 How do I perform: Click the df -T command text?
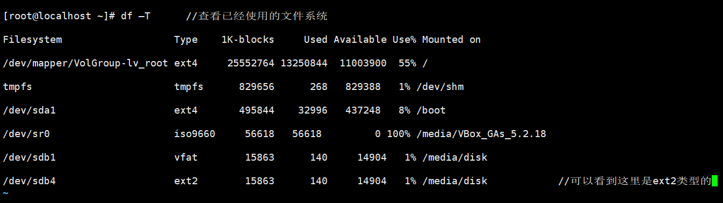tap(135, 16)
